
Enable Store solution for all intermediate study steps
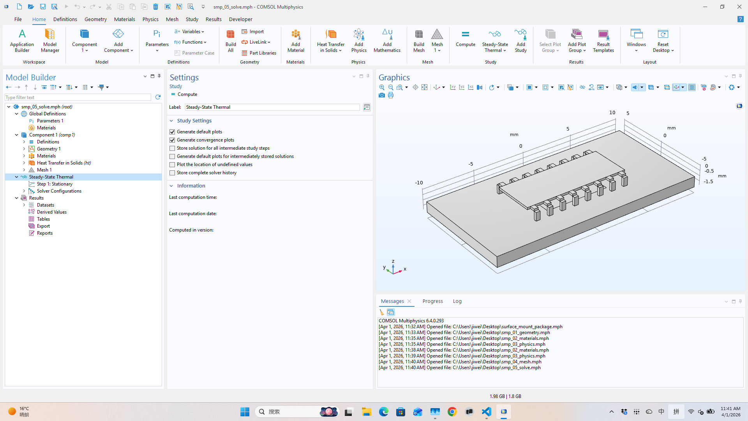coord(172,148)
